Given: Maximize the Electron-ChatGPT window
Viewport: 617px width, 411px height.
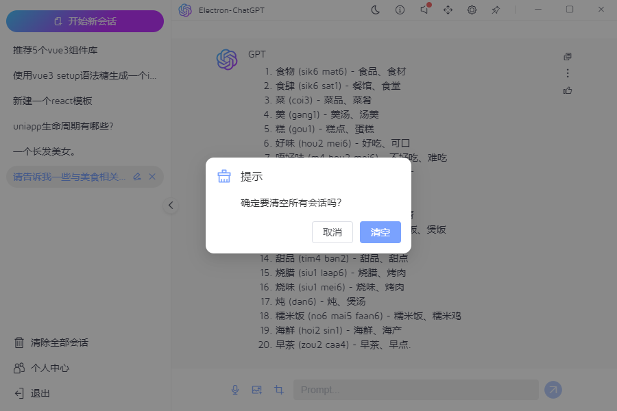Looking at the screenshot, I should click(570, 10).
